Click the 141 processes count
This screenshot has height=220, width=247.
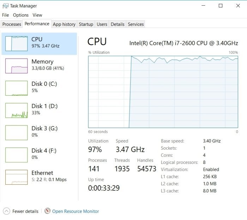pos(94,169)
